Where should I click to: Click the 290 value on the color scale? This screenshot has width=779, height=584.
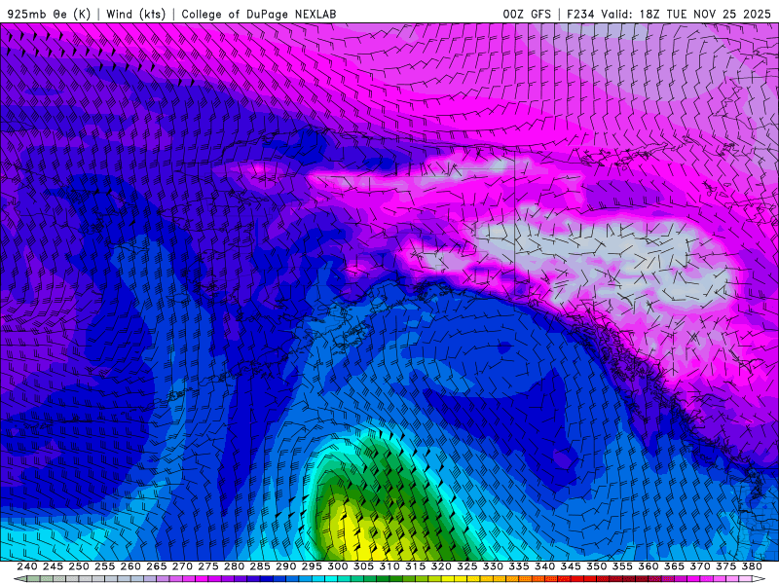click(285, 566)
